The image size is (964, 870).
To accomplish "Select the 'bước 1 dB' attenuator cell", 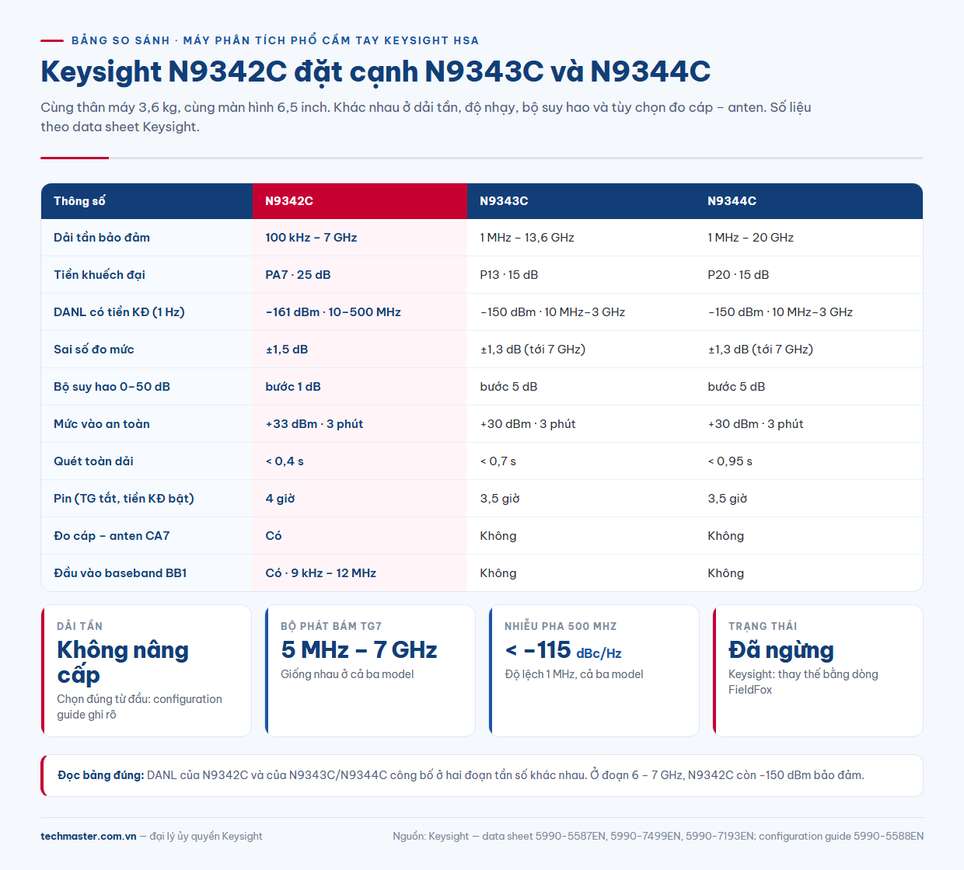I will point(360,387).
